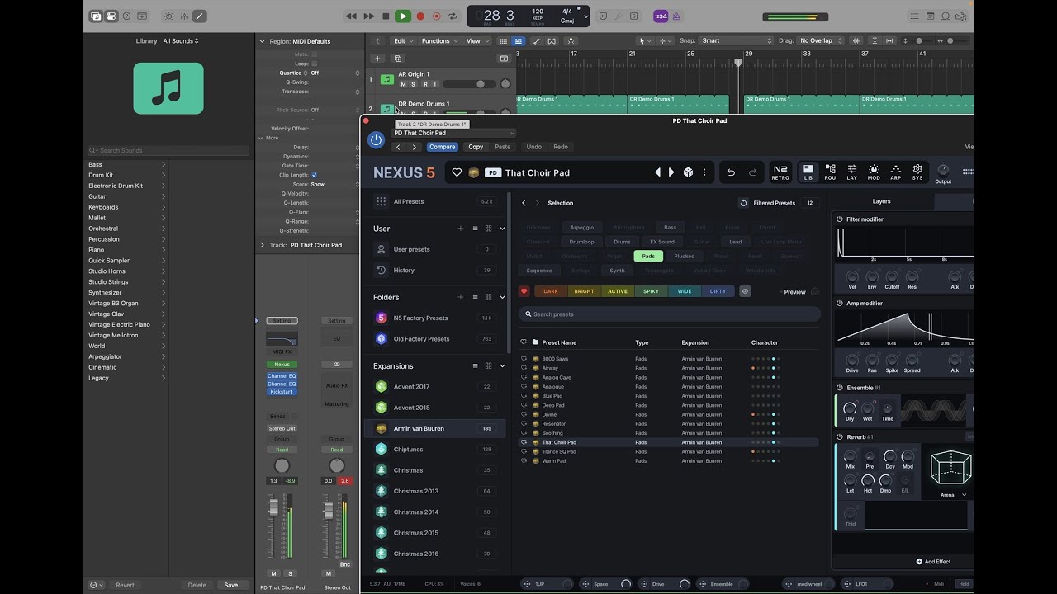Click Logic's Play button
The height and width of the screenshot is (594, 1057).
403,16
